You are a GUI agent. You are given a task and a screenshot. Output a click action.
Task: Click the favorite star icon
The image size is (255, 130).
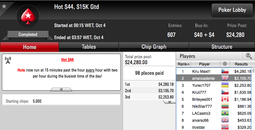point(4,6)
